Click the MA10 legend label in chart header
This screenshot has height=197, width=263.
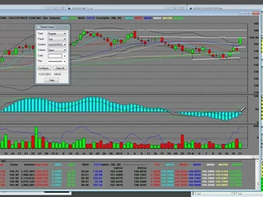tap(129, 18)
